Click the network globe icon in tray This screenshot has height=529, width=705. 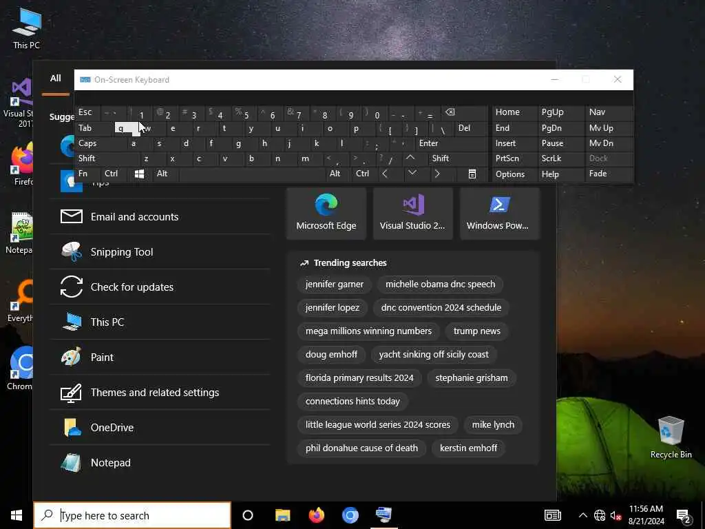600,515
